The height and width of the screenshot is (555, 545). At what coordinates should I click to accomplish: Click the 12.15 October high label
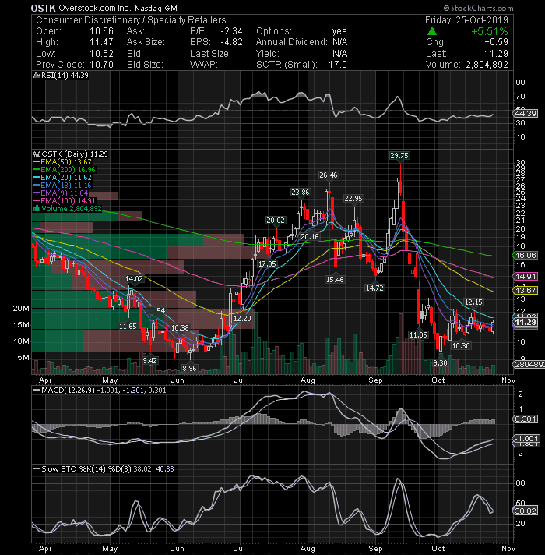473,302
